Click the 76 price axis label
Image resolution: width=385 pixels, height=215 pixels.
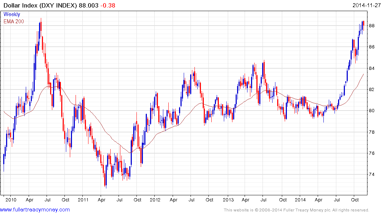(372, 153)
